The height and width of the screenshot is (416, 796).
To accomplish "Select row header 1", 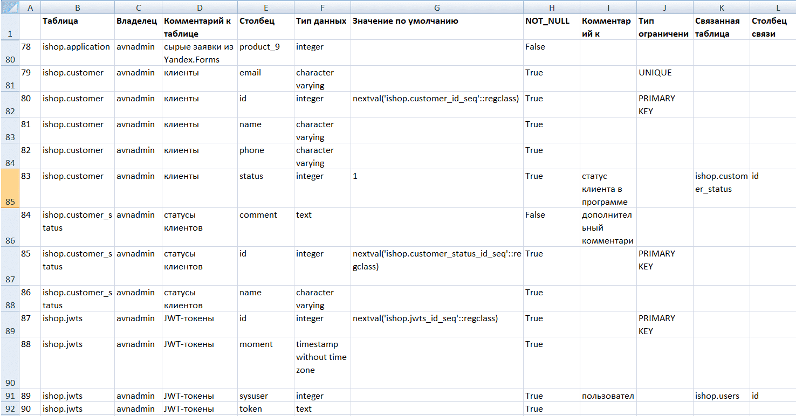I will [x=9, y=27].
